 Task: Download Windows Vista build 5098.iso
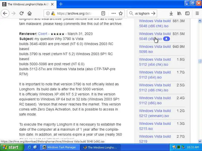point(155,49)
